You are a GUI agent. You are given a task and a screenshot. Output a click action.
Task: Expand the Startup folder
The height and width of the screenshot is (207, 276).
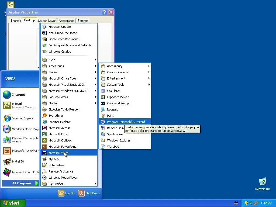(x=69, y=103)
